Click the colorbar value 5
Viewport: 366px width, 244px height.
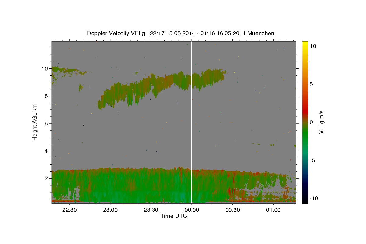[311, 84]
